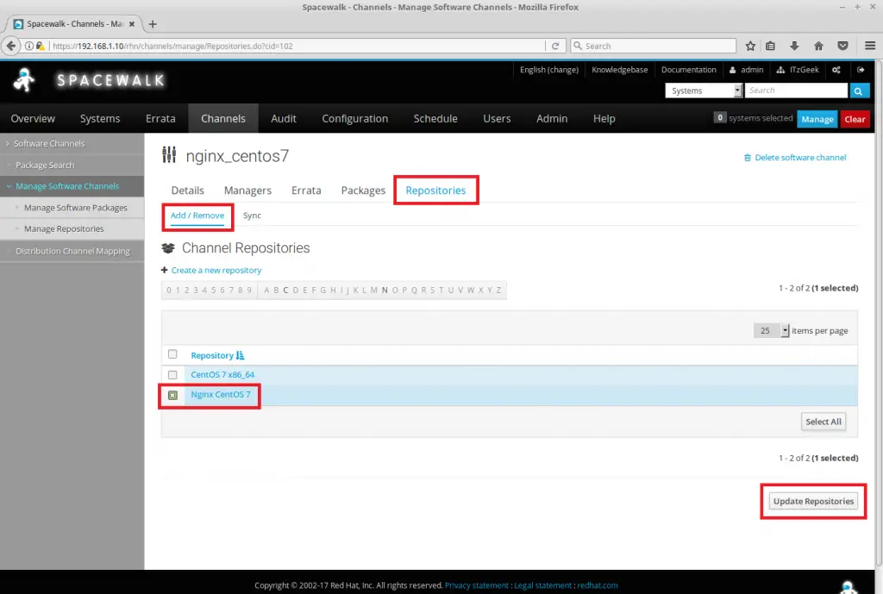Image resolution: width=883 pixels, height=594 pixels.
Task: Uncheck the Nginx CentOS 7 repository checkbox
Action: [172, 395]
